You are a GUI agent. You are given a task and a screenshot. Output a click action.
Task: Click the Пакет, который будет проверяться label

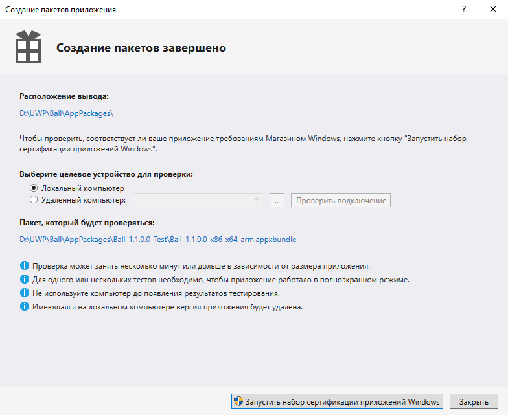87,223
